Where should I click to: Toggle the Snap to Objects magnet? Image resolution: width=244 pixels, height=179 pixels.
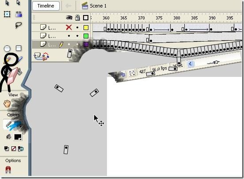[x=8, y=170]
